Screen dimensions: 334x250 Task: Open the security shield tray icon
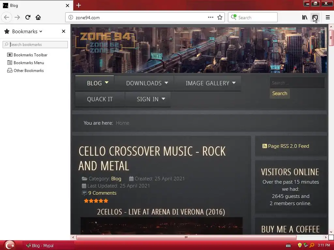300,245
